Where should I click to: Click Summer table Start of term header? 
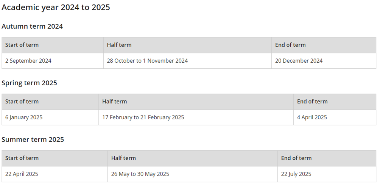[55, 158]
